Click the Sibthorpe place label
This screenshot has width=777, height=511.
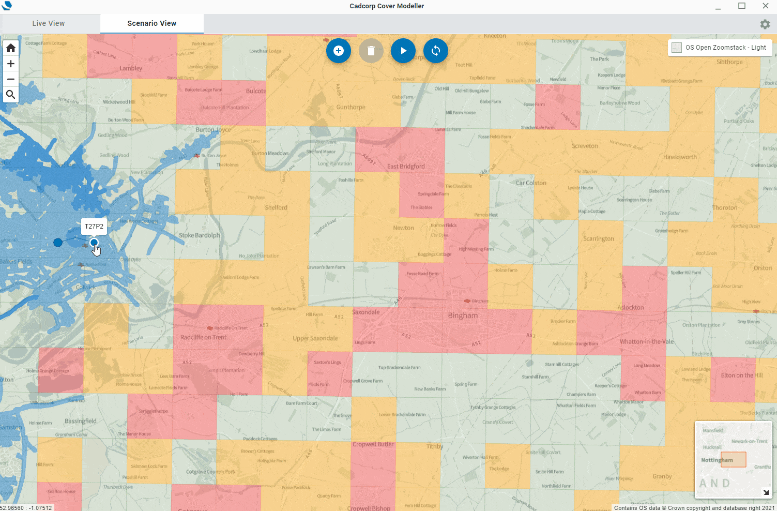click(x=729, y=62)
